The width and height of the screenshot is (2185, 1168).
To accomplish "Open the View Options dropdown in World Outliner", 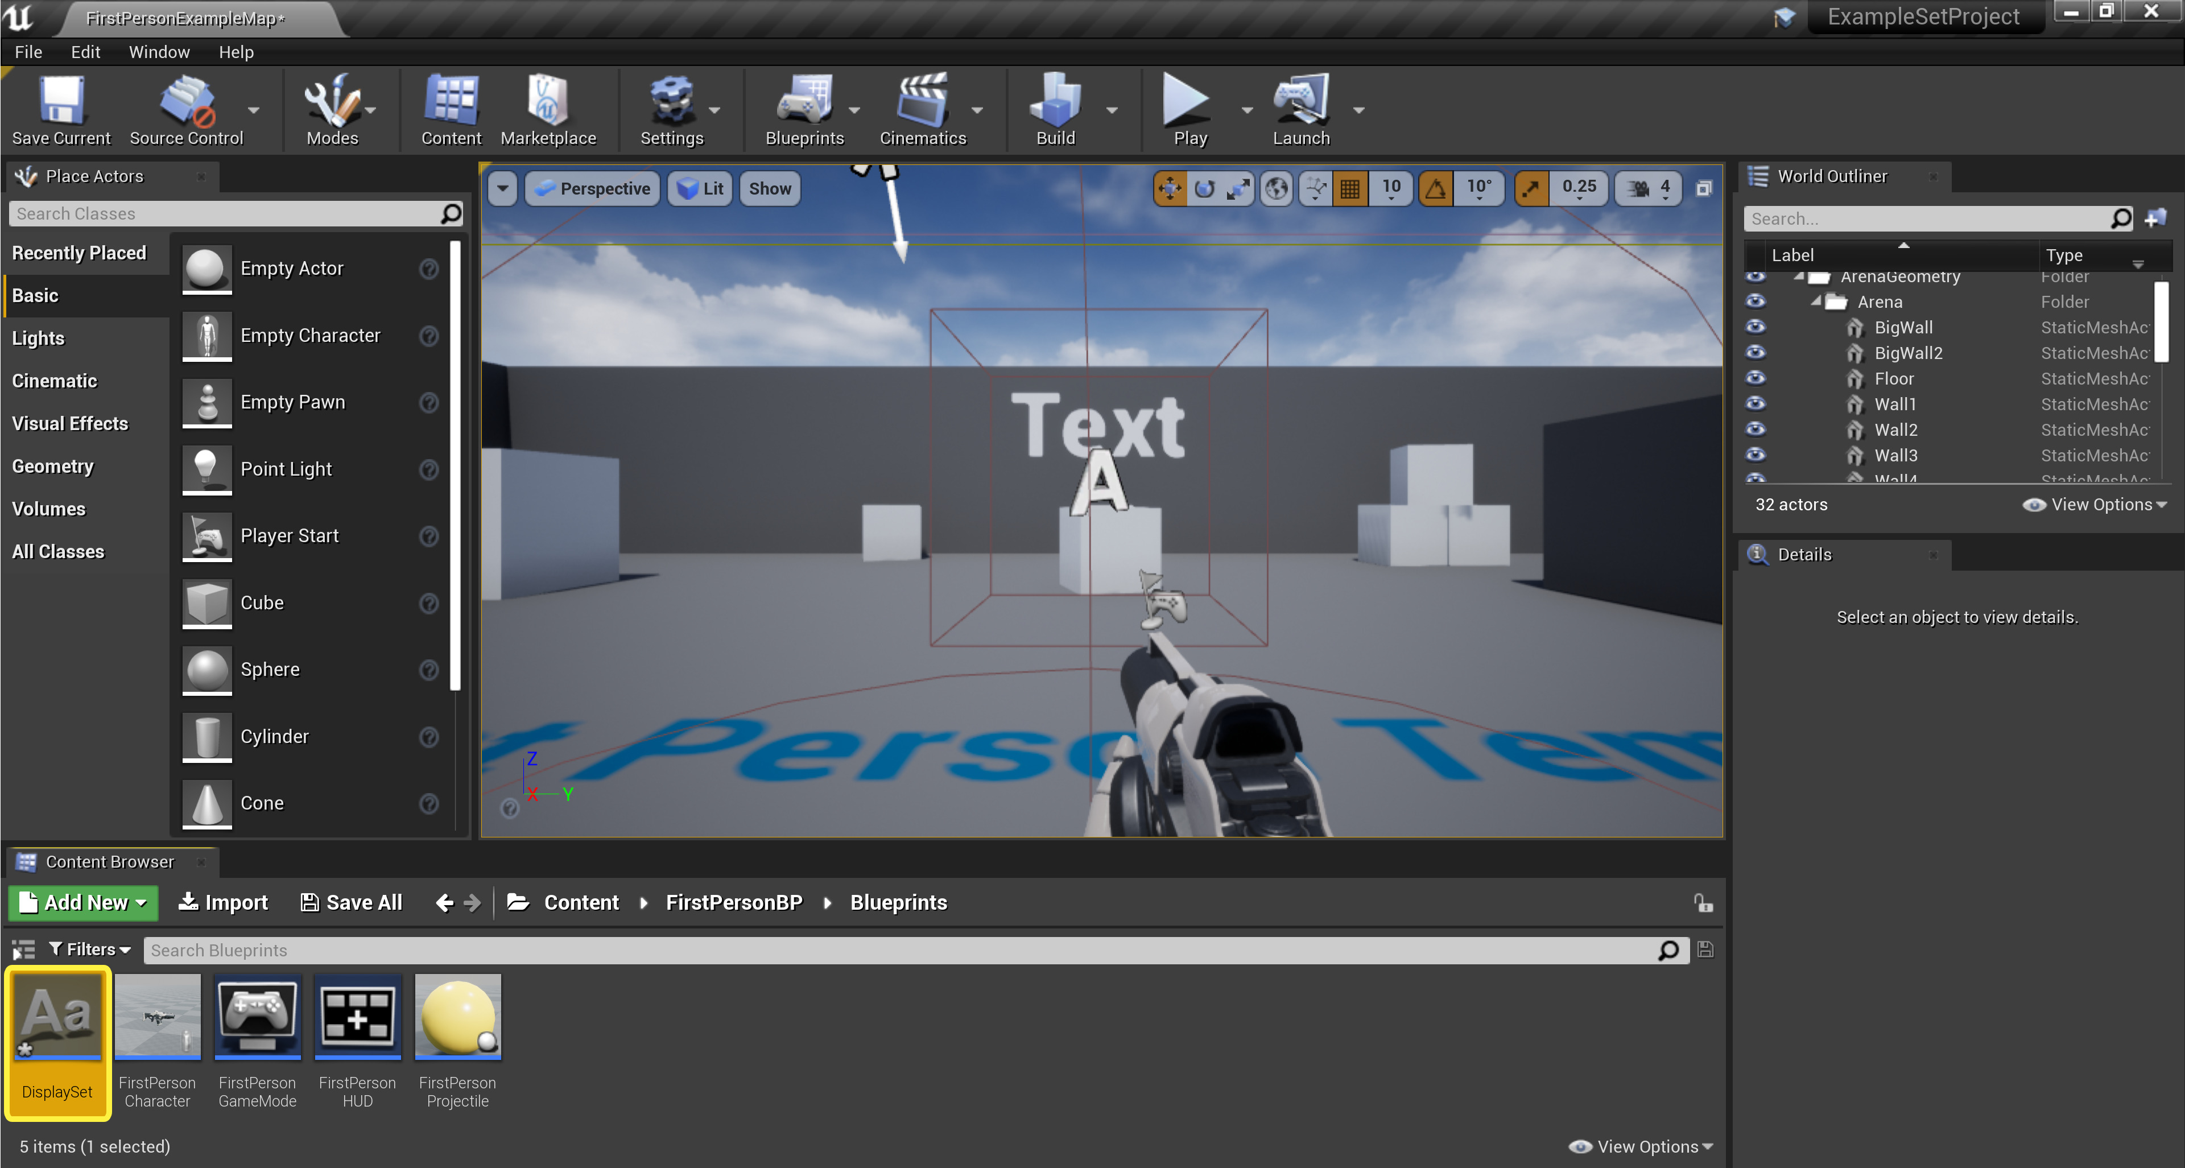I will pyautogui.click(x=2095, y=504).
